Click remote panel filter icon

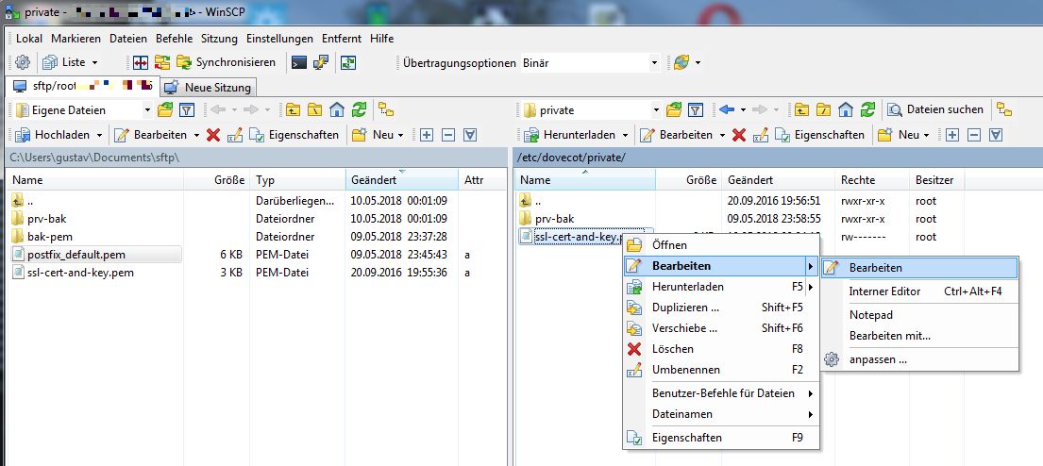pos(695,109)
